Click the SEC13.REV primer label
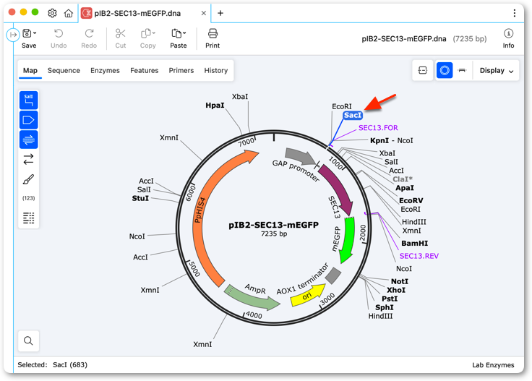The width and height of the screenshot is (532, 381). point(419,256)
